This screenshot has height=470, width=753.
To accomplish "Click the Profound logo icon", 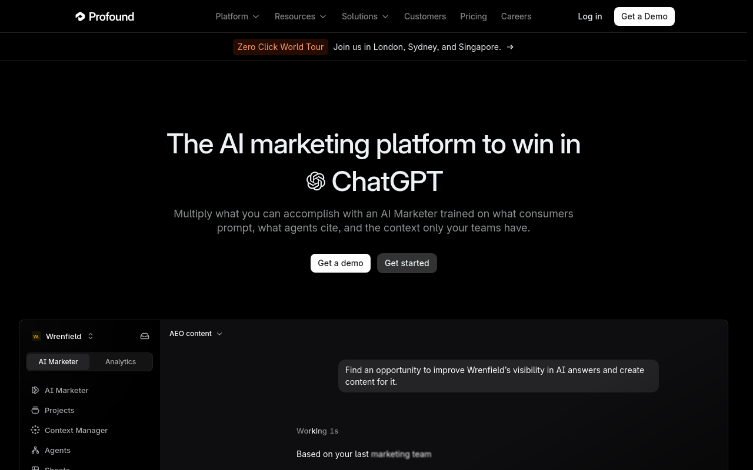I will (x=80, y=16).
